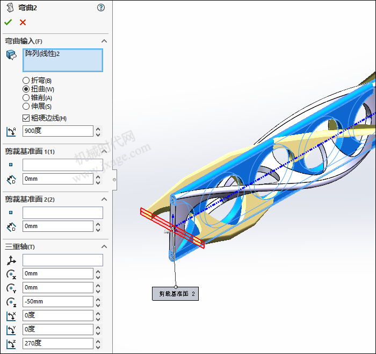376x354 pixels.
Task: Select 阵列(线性)2 in bodies list
Action: click(x=42, y=54)
